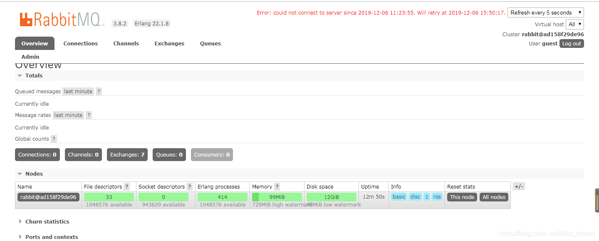The width and height of the screenshot is (599, 241).
Task: Click the basic info tag
Action: point(399,197)
